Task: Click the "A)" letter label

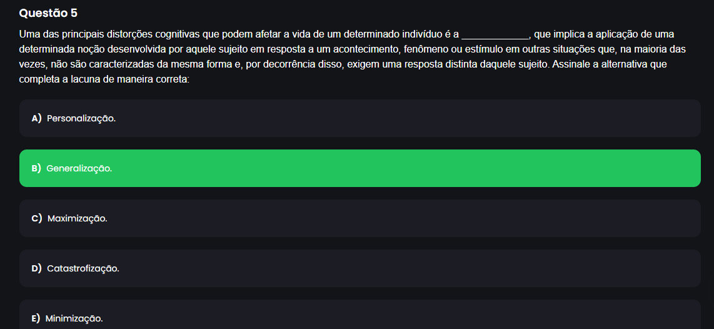Action: tap(36, 118)
